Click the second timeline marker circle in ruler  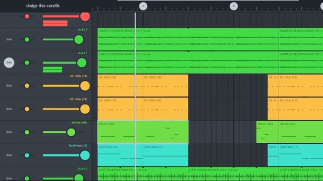tap(234, 6)
